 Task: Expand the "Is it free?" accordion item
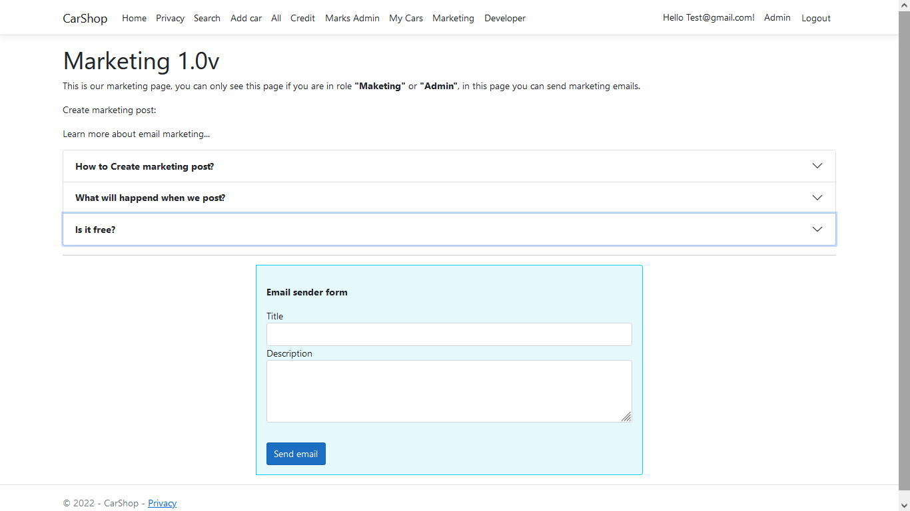pos(448,229)
